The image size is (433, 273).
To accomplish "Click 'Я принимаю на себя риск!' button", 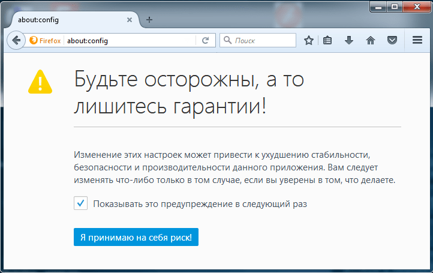I will (x=136, y=237).
